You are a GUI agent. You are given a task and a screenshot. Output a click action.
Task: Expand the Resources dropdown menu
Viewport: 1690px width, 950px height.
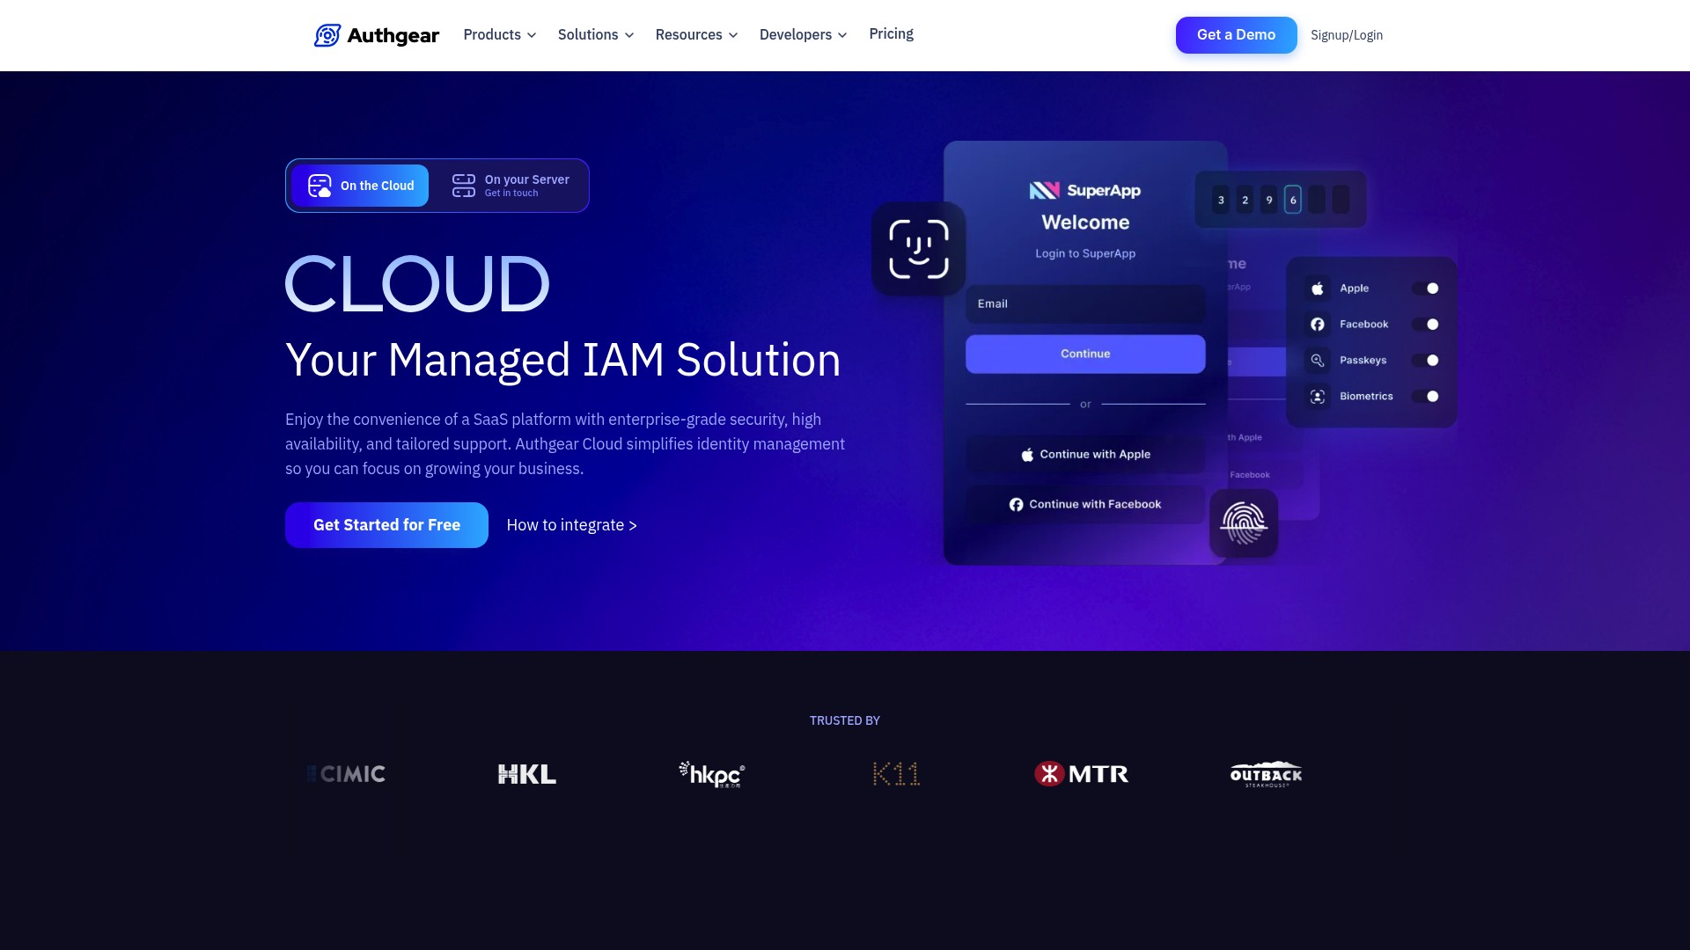697,35
